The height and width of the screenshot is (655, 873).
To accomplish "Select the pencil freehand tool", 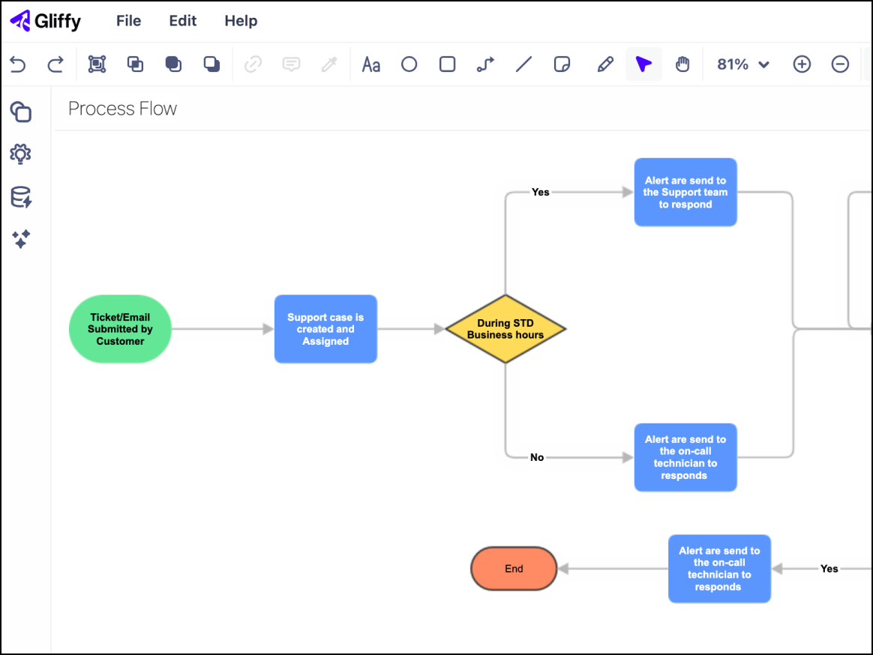I will pos(605,64).
